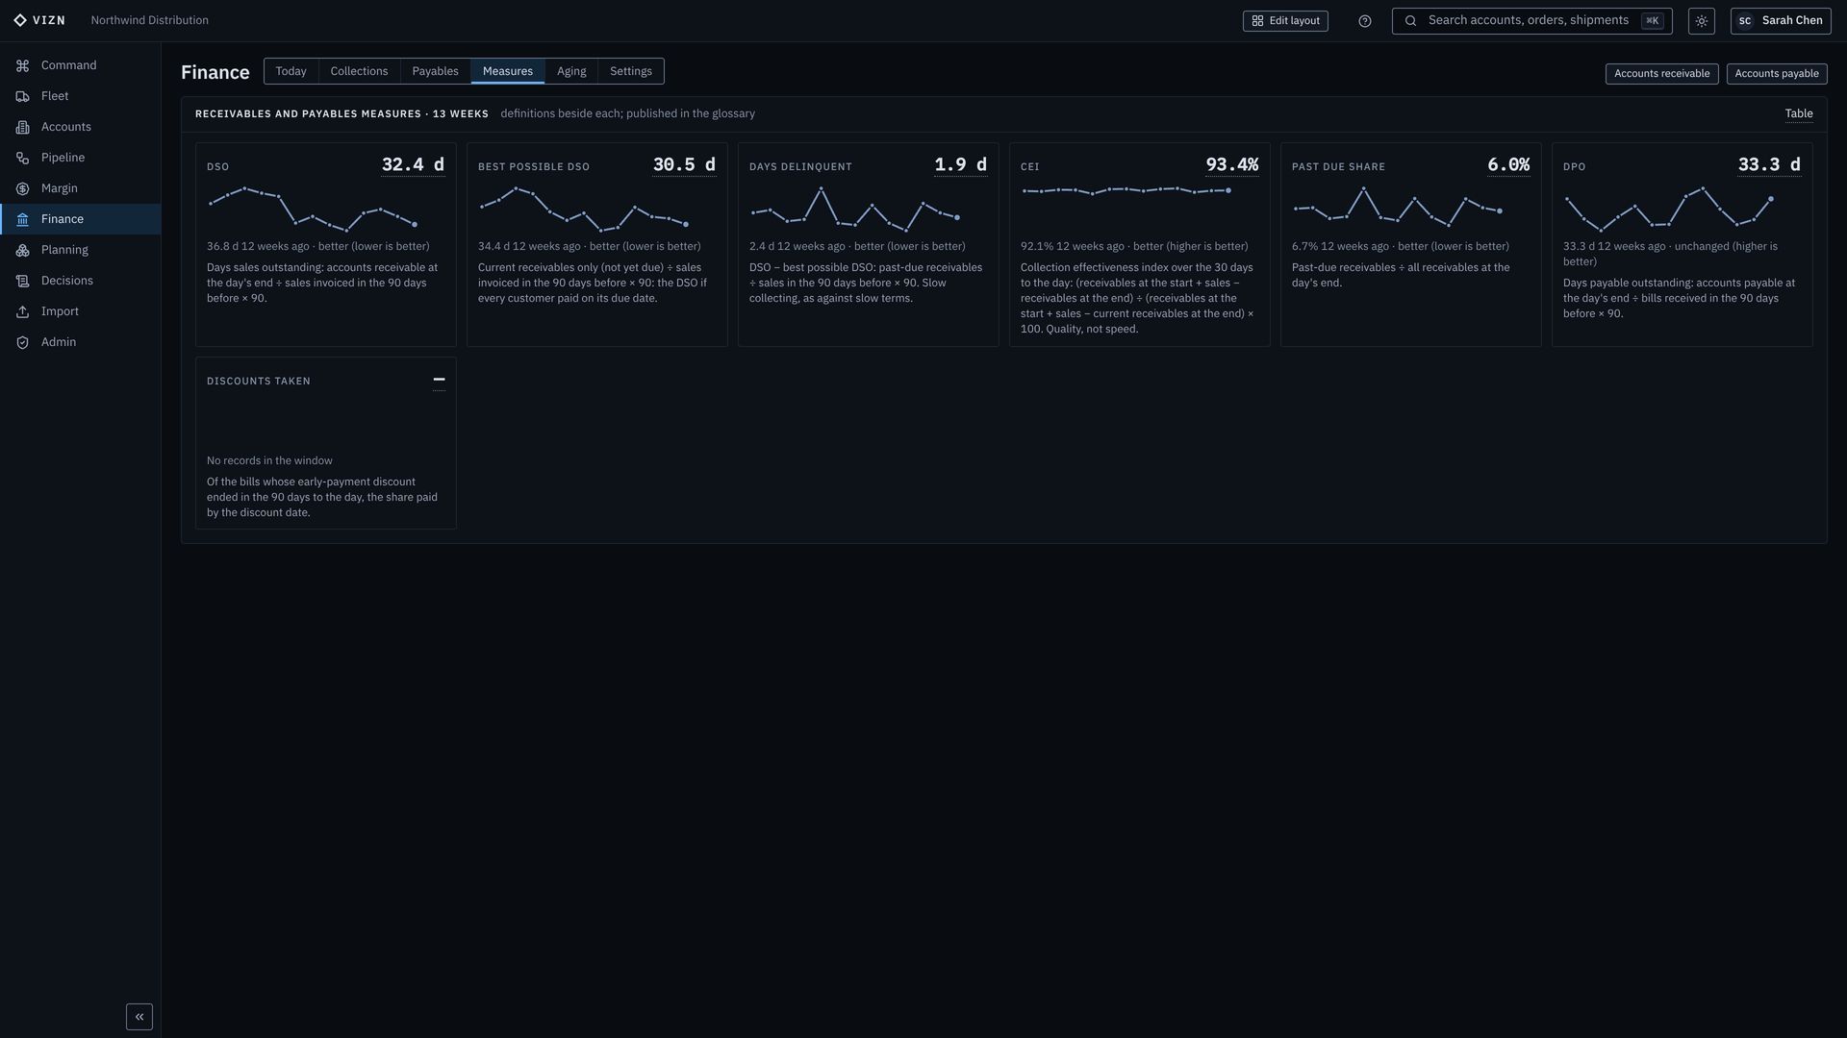Click the DPO sparkline chart
Screen dimensions: 1847x1038
coord(1669,210)
